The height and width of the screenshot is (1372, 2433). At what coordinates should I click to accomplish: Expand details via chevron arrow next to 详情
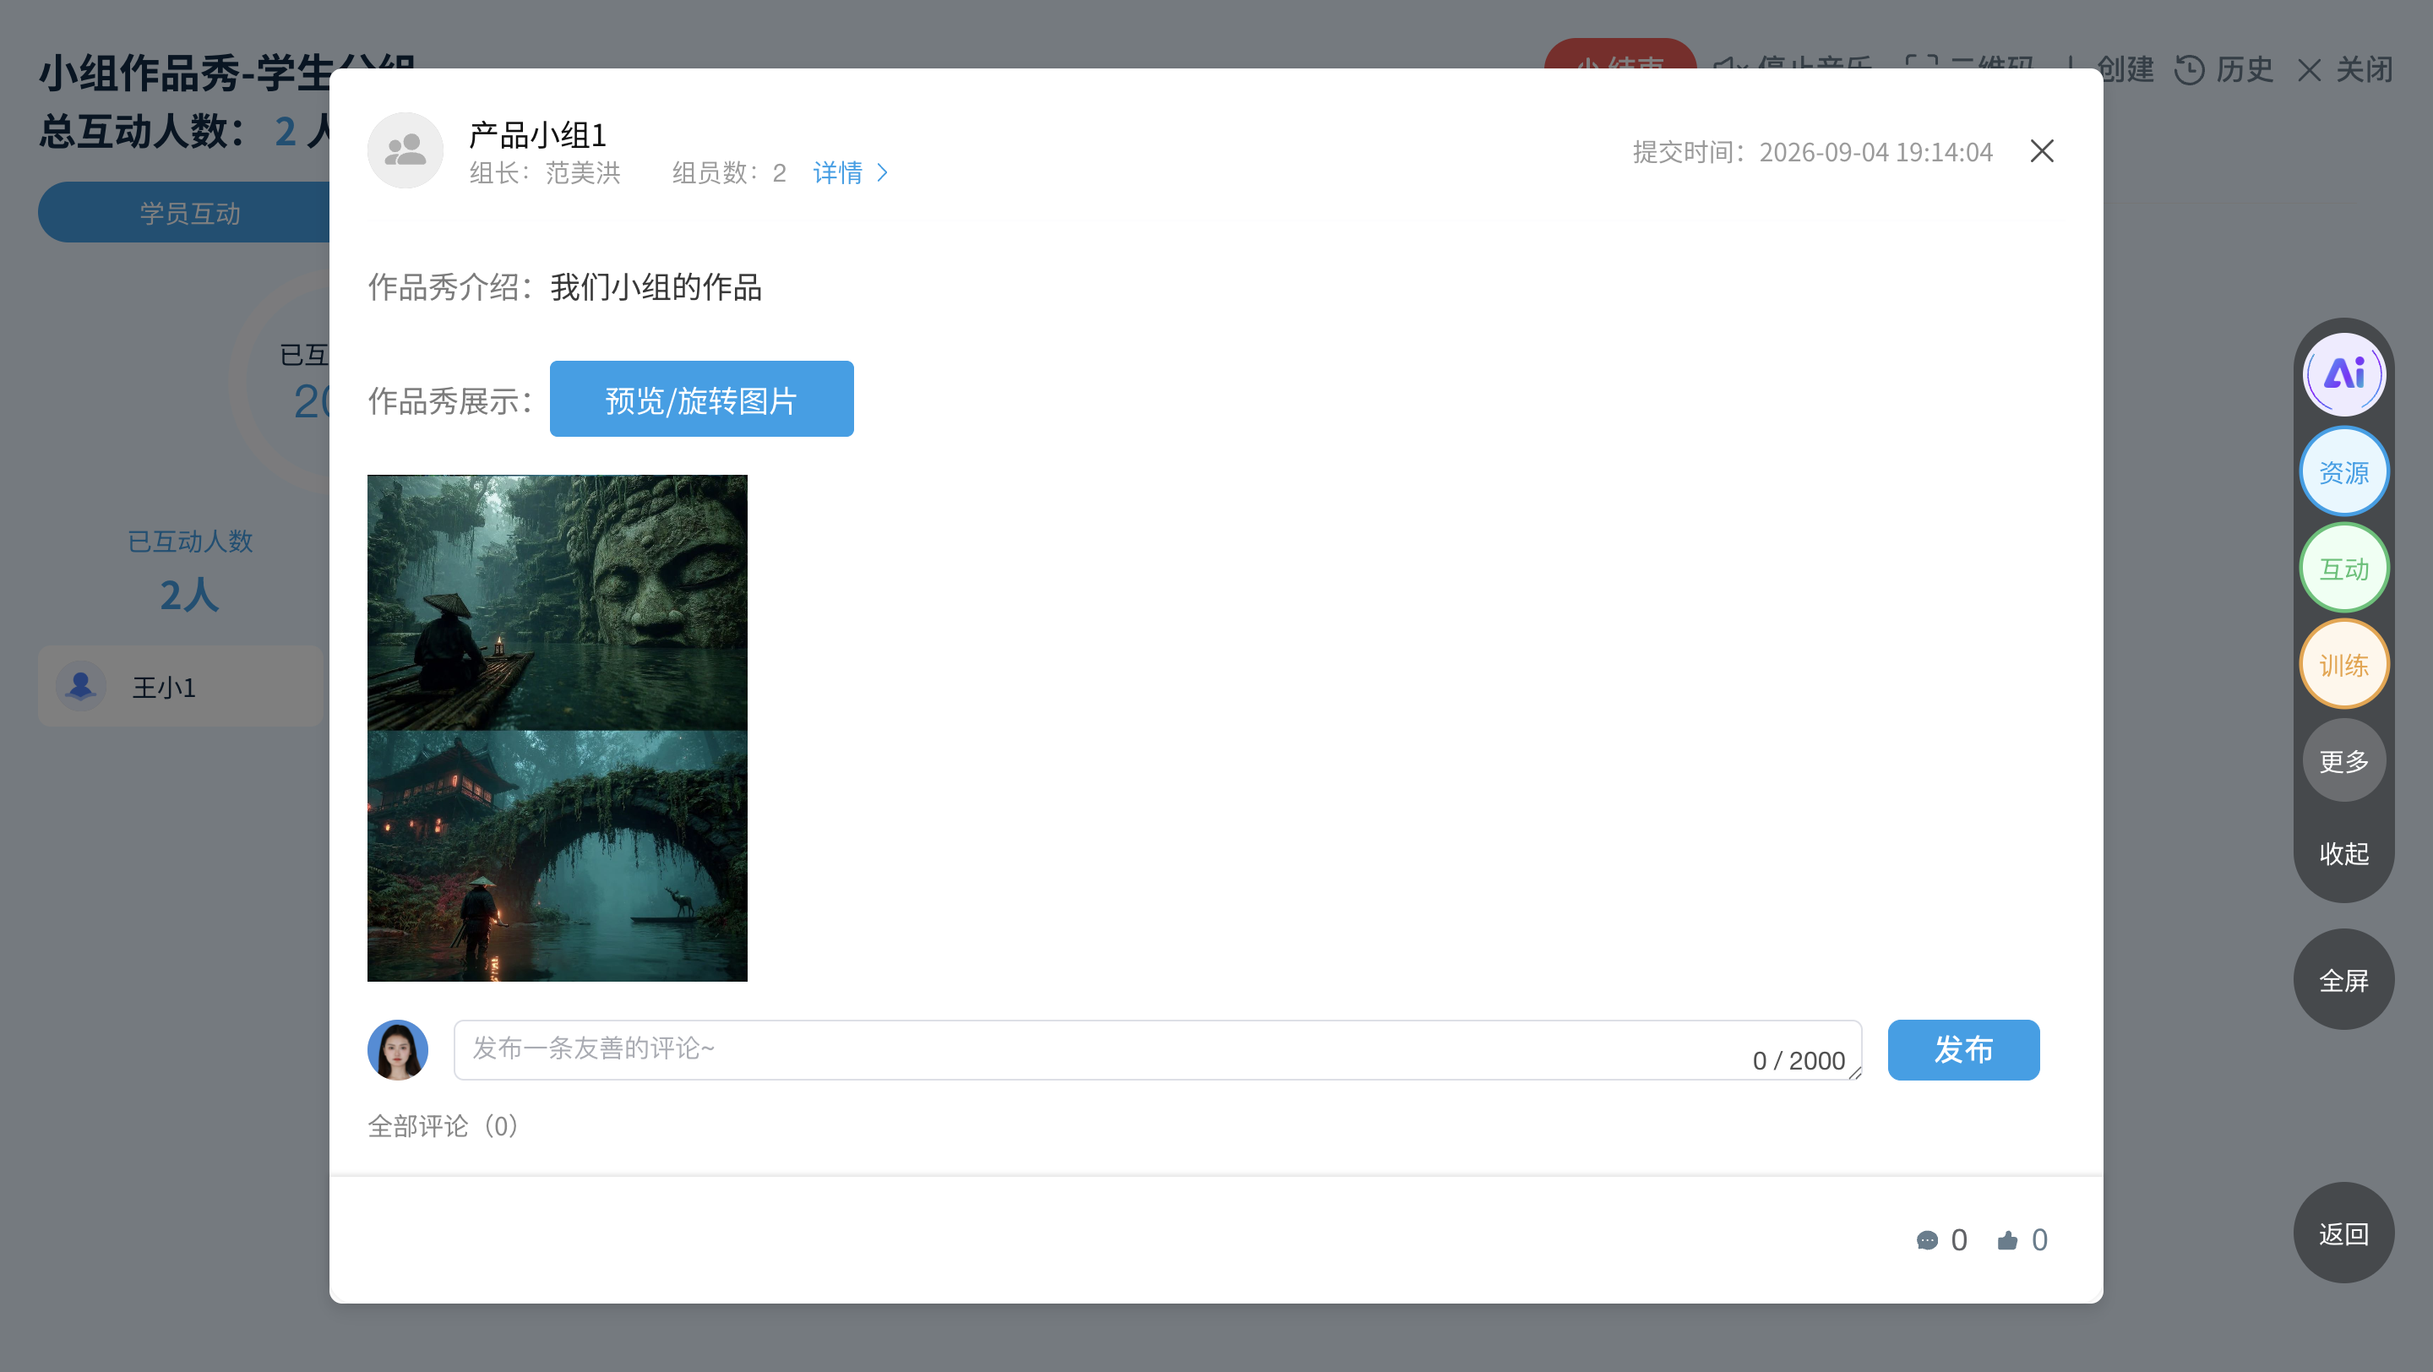(882, 173)
